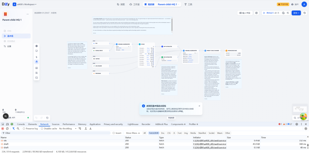Select the All request type filter
The width and height of the screenshot is (309, 153).
pos(145,133)
